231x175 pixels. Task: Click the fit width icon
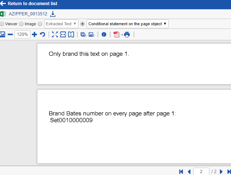click(x=63, y=34)
